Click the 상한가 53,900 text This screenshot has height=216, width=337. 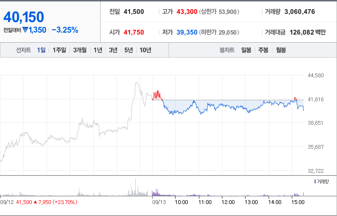pos(219,12)
